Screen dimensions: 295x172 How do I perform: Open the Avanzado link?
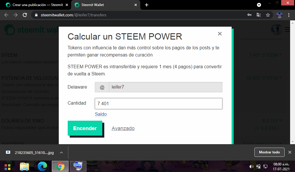point(123,128)
